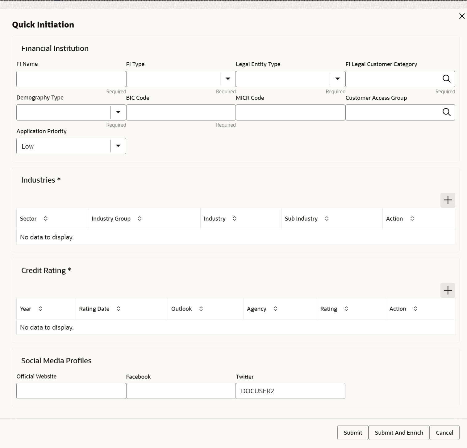467x448 pixels.
Task: Click the BIC Code text field
Action: point(181,112)
